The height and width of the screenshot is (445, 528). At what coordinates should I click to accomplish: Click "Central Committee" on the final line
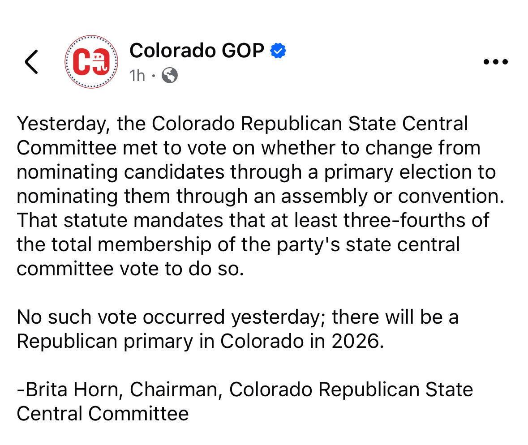[x=103, y=413]
